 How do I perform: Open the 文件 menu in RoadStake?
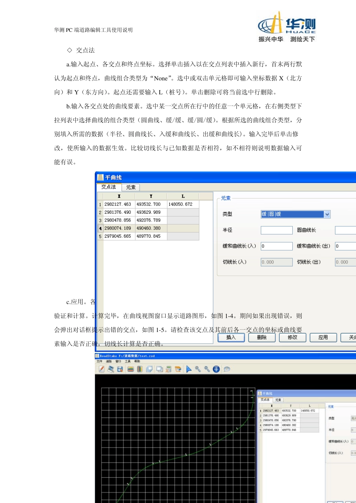coord(99,361)
